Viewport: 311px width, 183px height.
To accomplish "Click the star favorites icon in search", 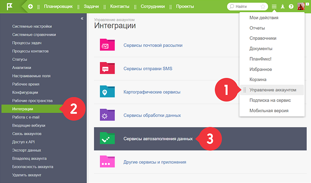I will pyautogui.click(x=263, y=7).
